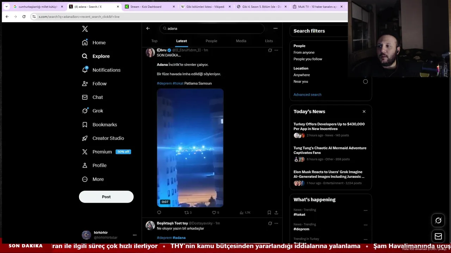
Task: Repost Ebru's post with 3 reposts
Action: [x=188, y=213]
